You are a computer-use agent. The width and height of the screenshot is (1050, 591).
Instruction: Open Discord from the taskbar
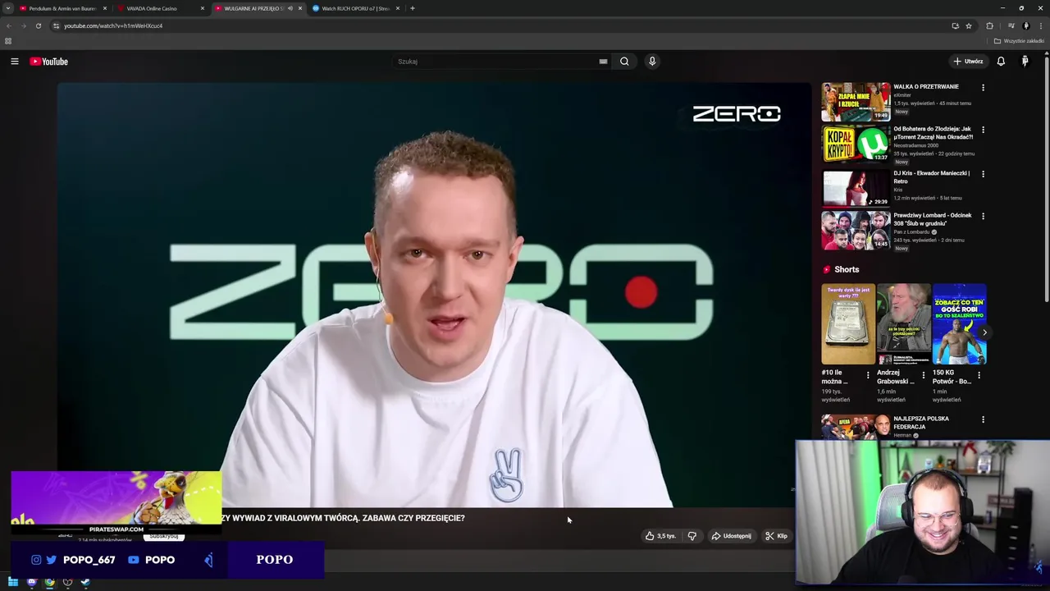(x=31, y=582)
